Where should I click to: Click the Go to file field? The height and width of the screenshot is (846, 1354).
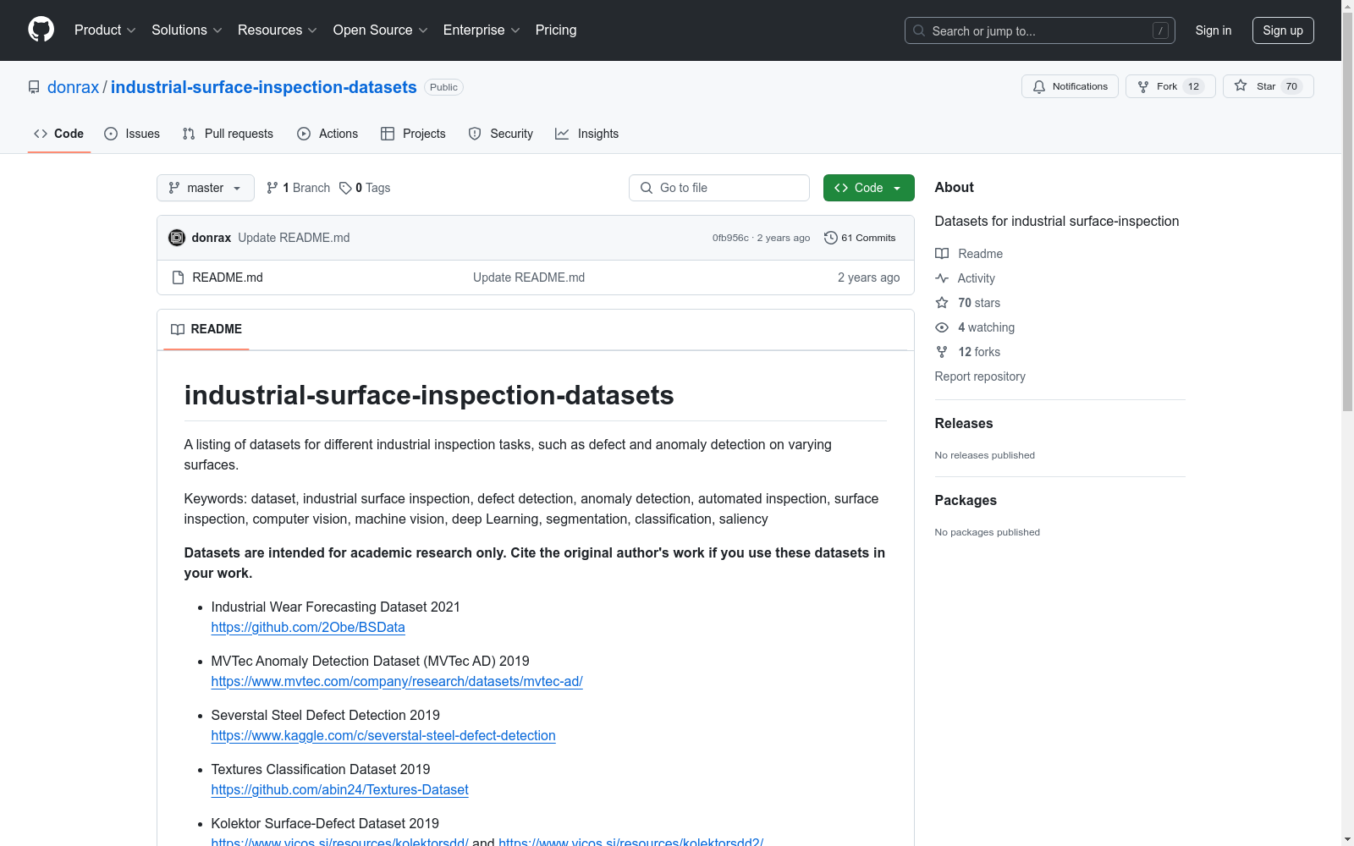[718, 188]
